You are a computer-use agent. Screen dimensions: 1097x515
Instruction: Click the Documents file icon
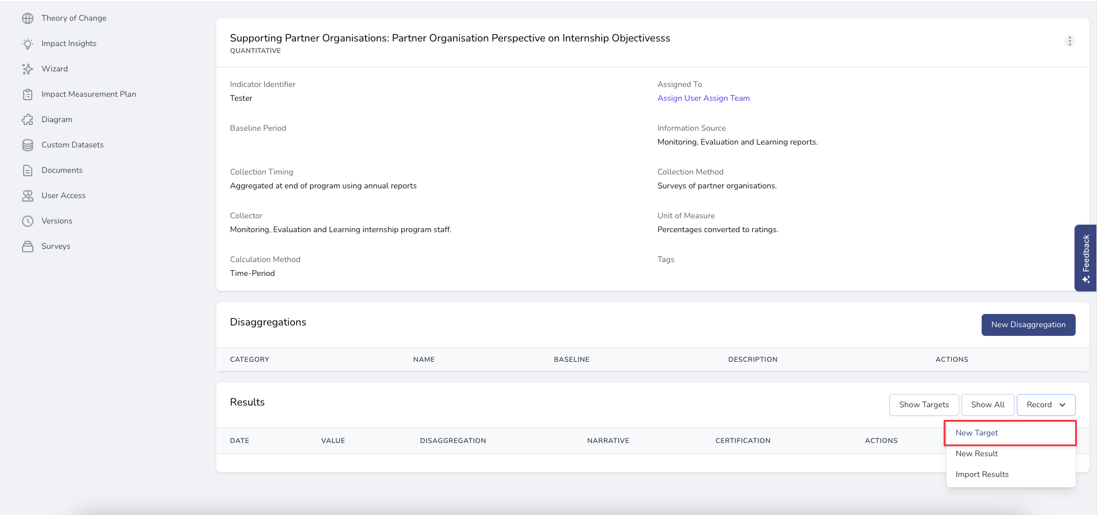28,171
